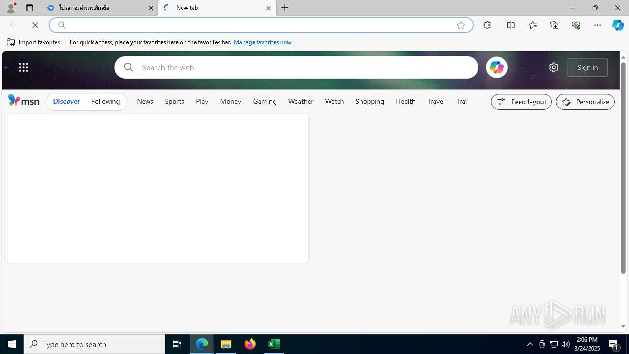Close the New tab tab
The width and height of the screenshot is (629, 354).
click(268, 8)
